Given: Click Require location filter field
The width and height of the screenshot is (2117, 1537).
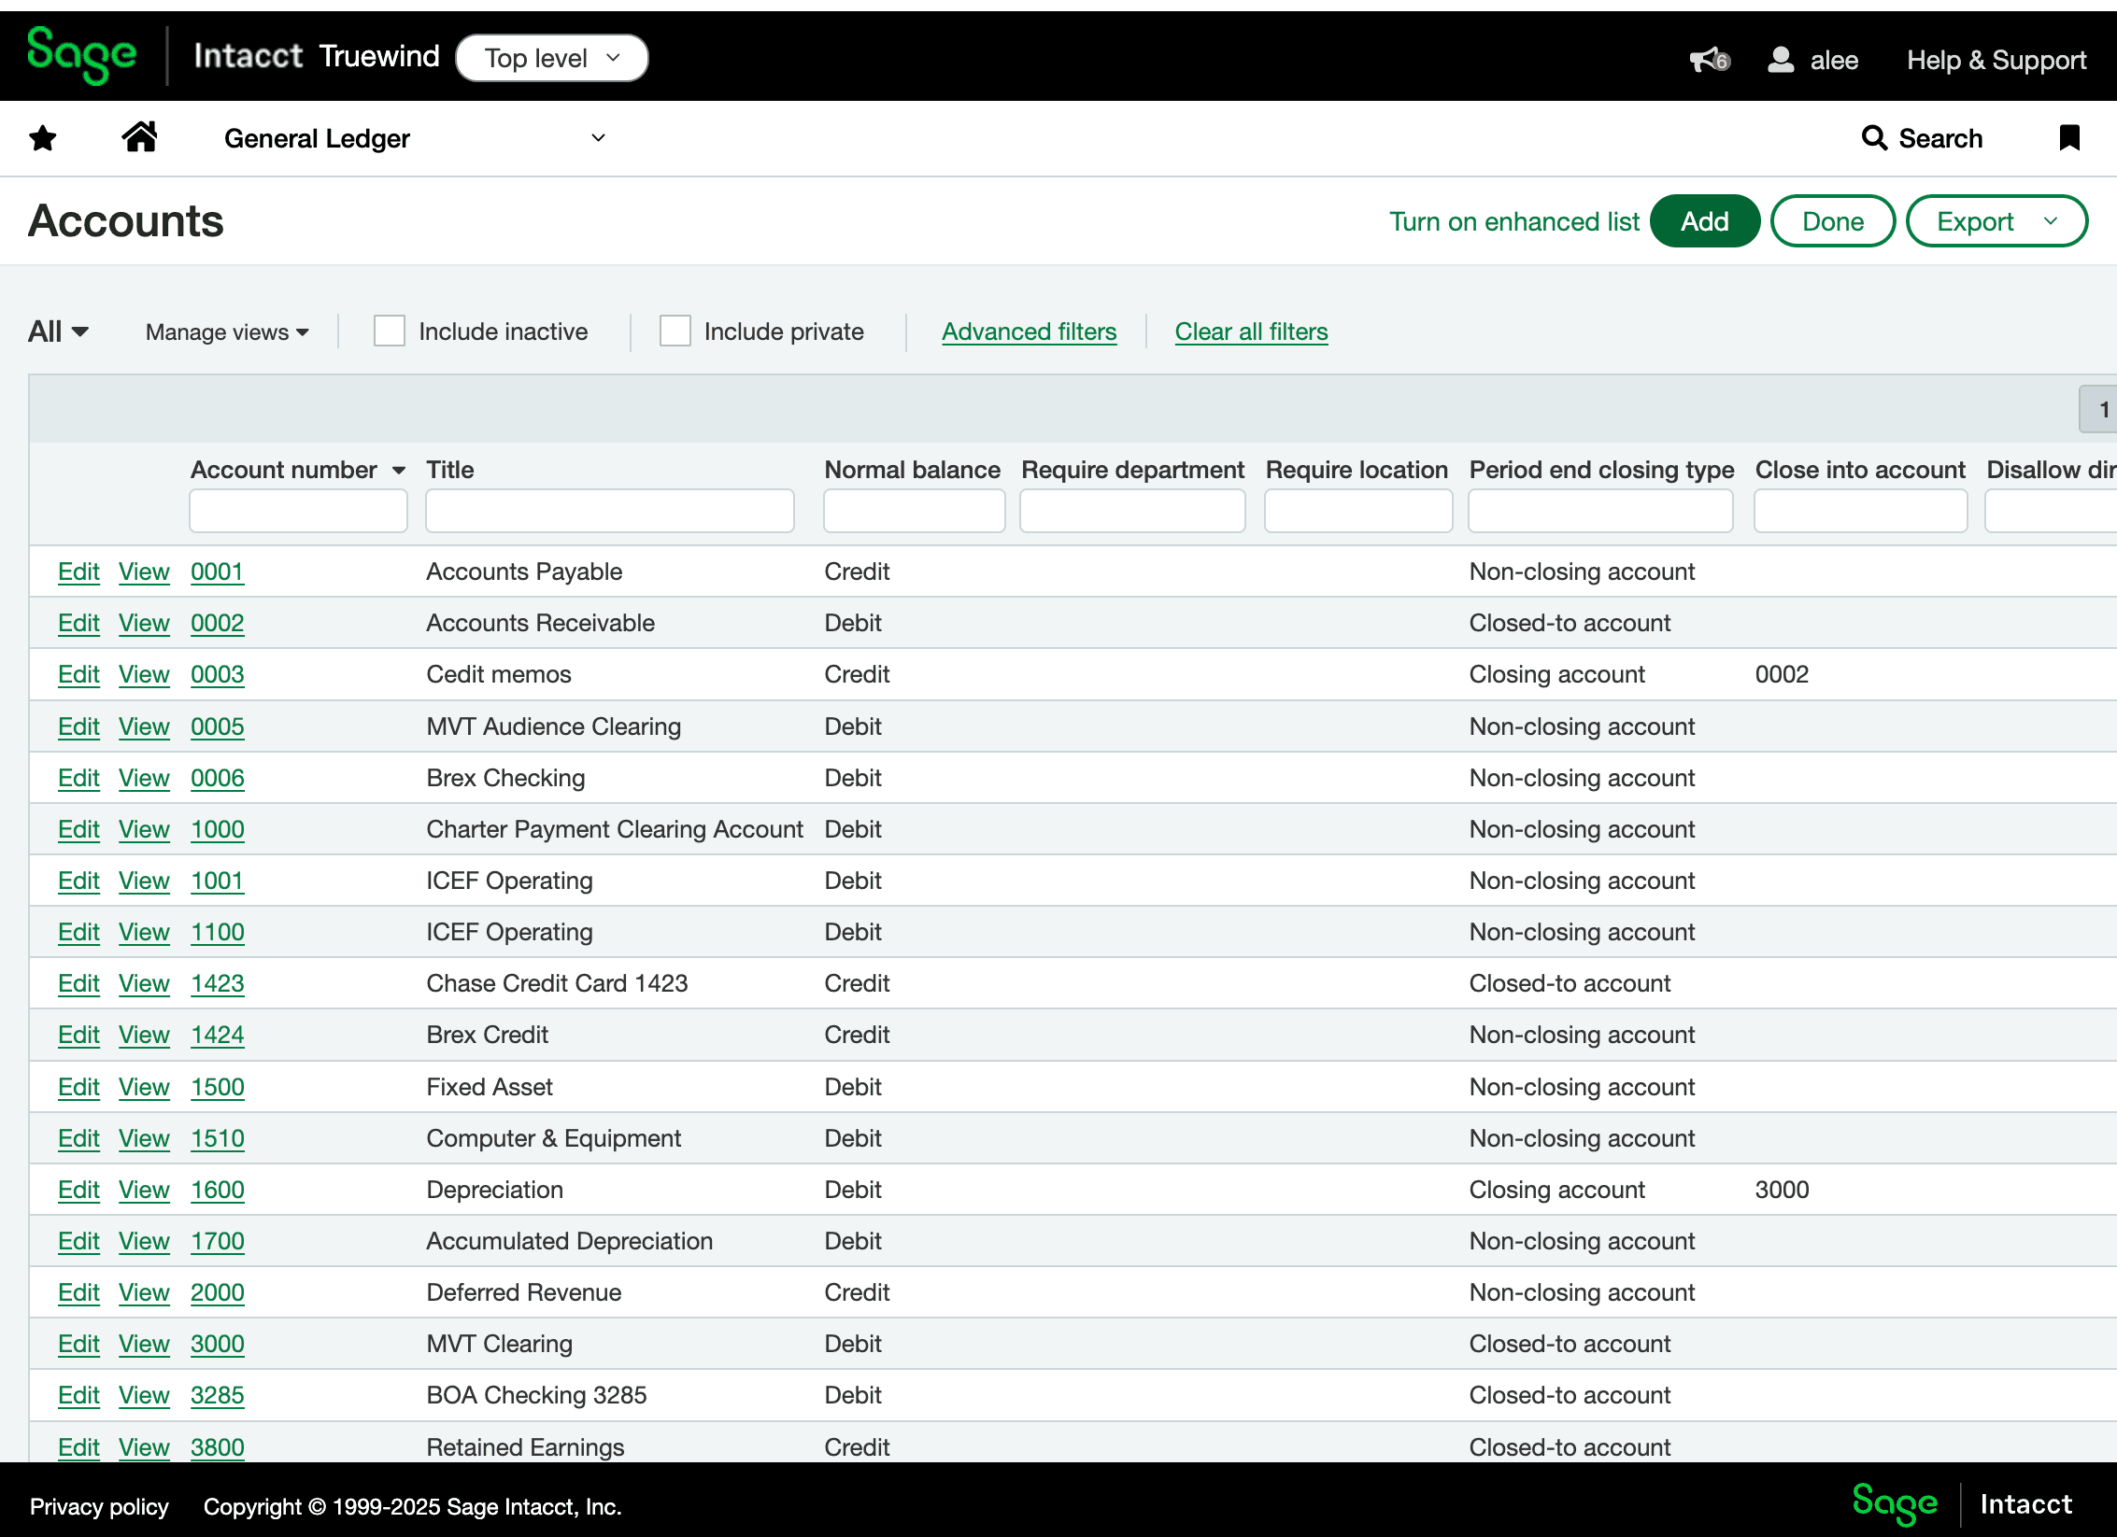Looking at the screenshot, I should click(1358, 511).
